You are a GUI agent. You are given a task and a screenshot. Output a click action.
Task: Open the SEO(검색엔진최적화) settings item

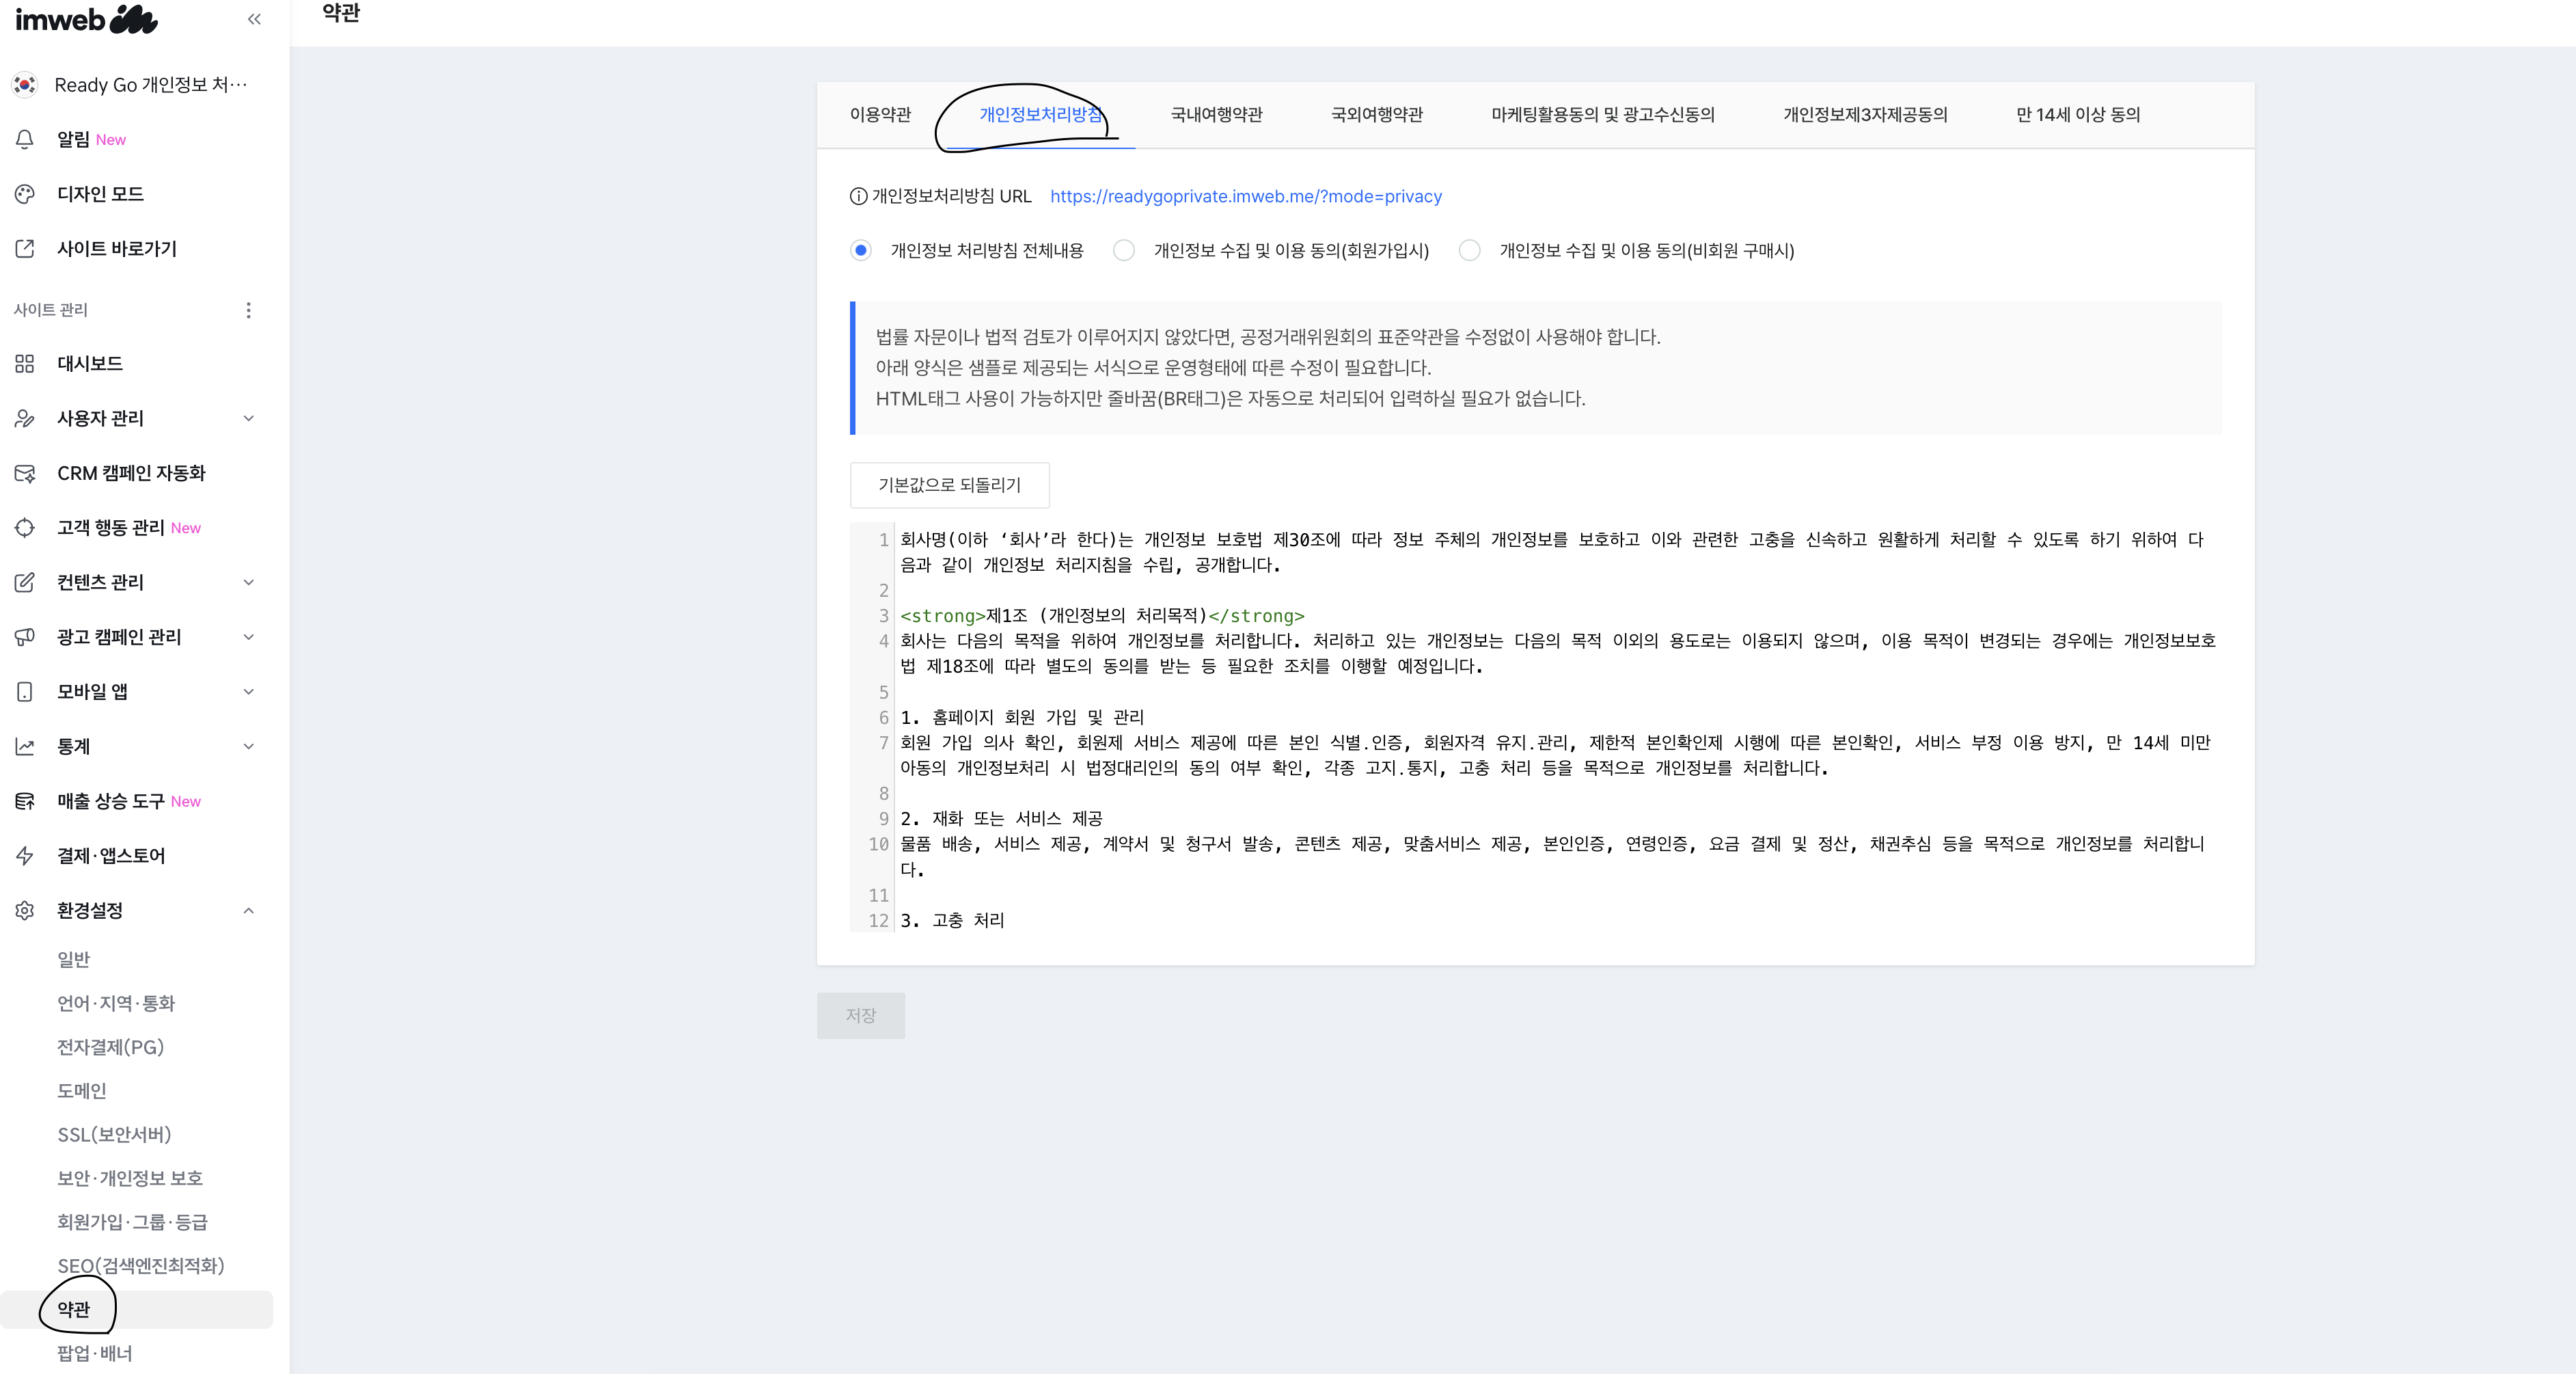140,1266
